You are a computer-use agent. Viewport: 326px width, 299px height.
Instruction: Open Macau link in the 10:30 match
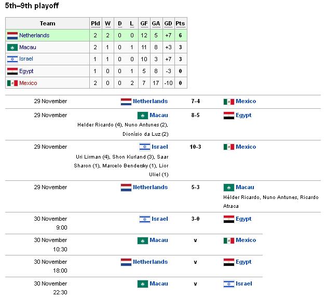(159, 240)
